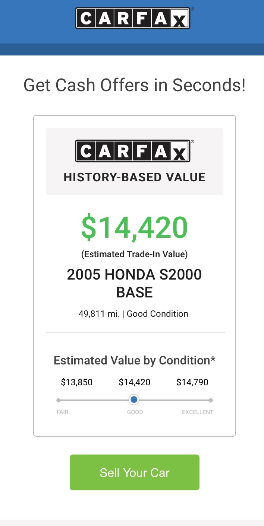This screenshot has width=264, height=526.
Task: Click the Estimated Value by Condition heading
Action: click(x=134, y=360)
